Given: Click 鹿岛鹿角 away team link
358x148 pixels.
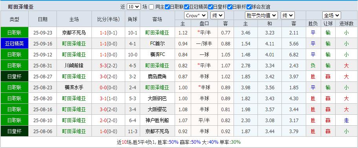Looking at the screenshot, I should 157,76.
